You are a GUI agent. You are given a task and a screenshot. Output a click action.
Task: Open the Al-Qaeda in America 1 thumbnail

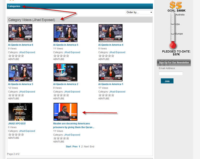pos(111,73)
